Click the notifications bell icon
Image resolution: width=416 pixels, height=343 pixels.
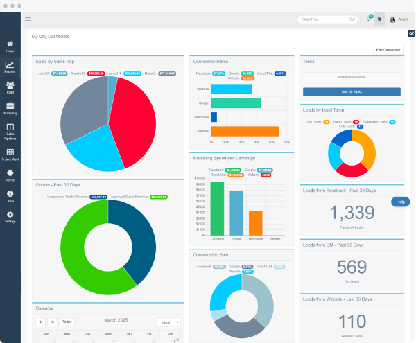click(368, 19)
